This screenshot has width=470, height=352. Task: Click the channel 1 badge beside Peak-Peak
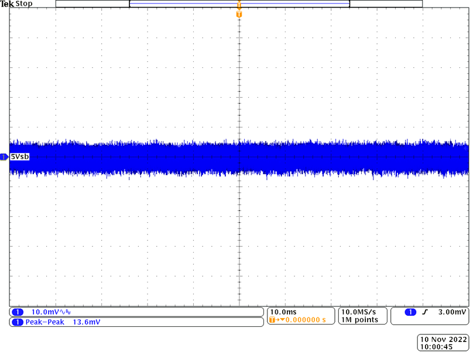click(x=18, y=322)
